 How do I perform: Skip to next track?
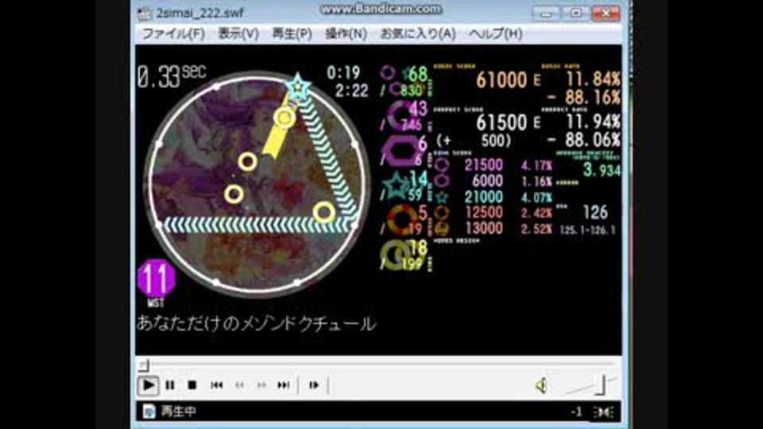click(284, 385)
